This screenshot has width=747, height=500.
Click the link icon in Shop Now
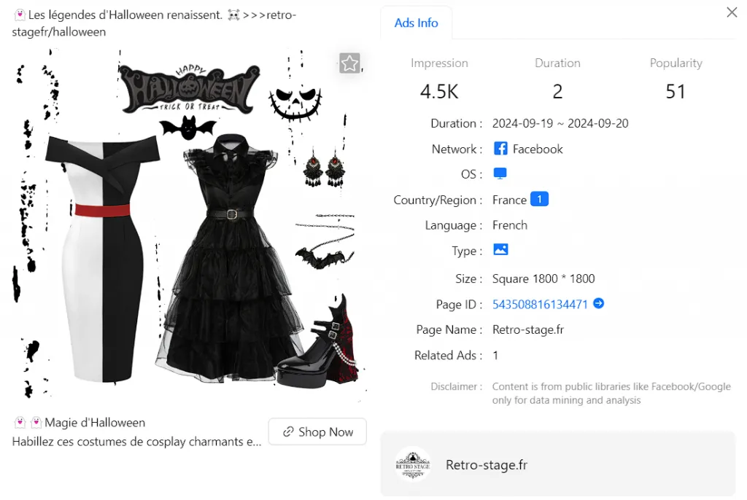(x=287, y=432)
